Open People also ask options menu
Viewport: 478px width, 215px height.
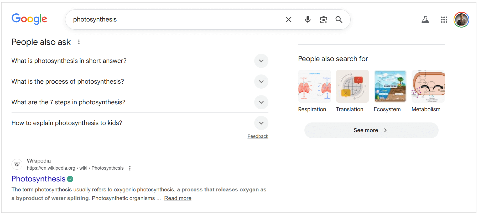pyautogui.click(x=79, y=42)
